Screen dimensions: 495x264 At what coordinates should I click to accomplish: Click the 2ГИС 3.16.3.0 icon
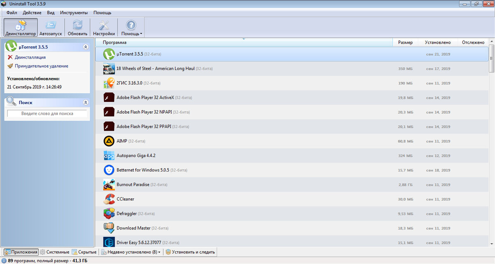pos(109,83)
